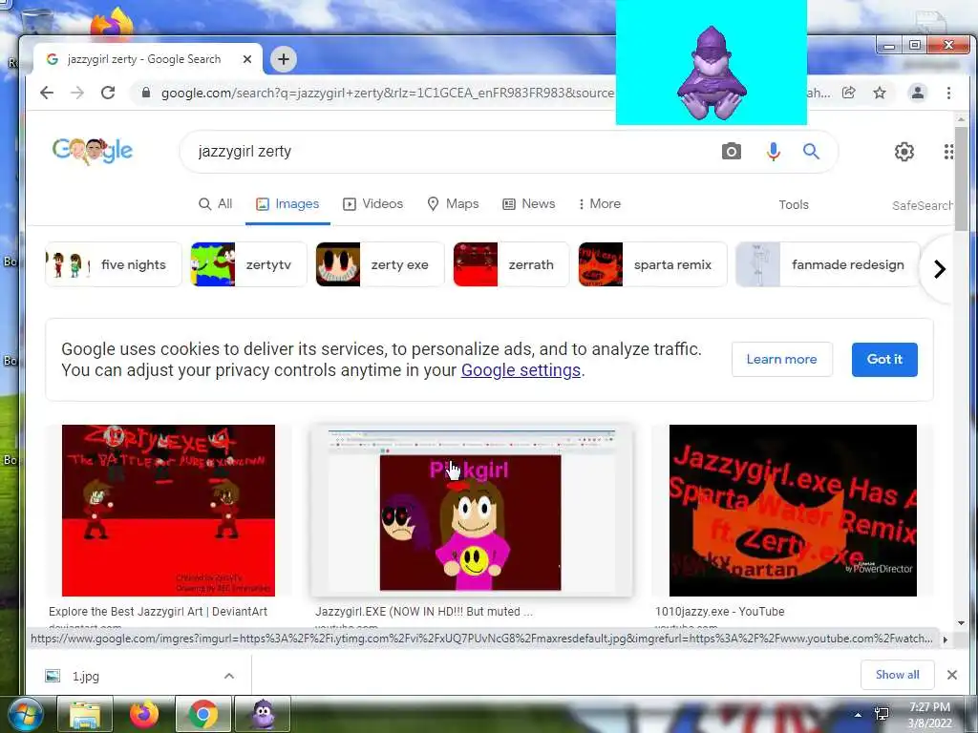This screenshot has height=733, width=978.
Task: Show more suggestion chips with right chevron
Action: pyautogui.click(x=940, y=268)
